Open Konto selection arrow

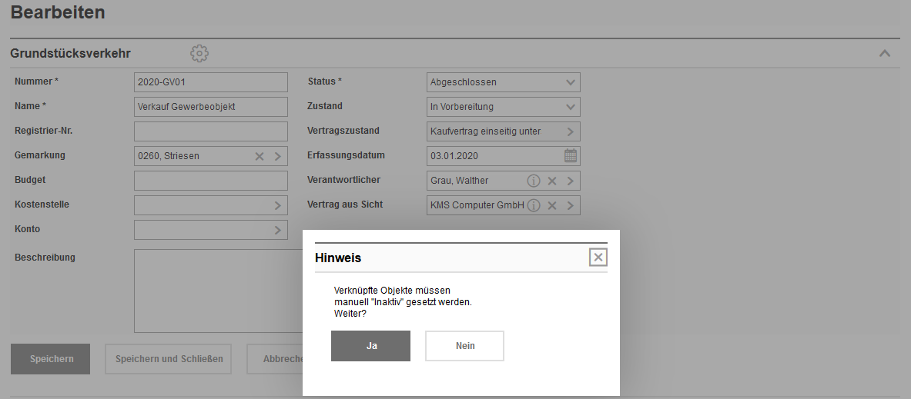[x=277, y=230]
